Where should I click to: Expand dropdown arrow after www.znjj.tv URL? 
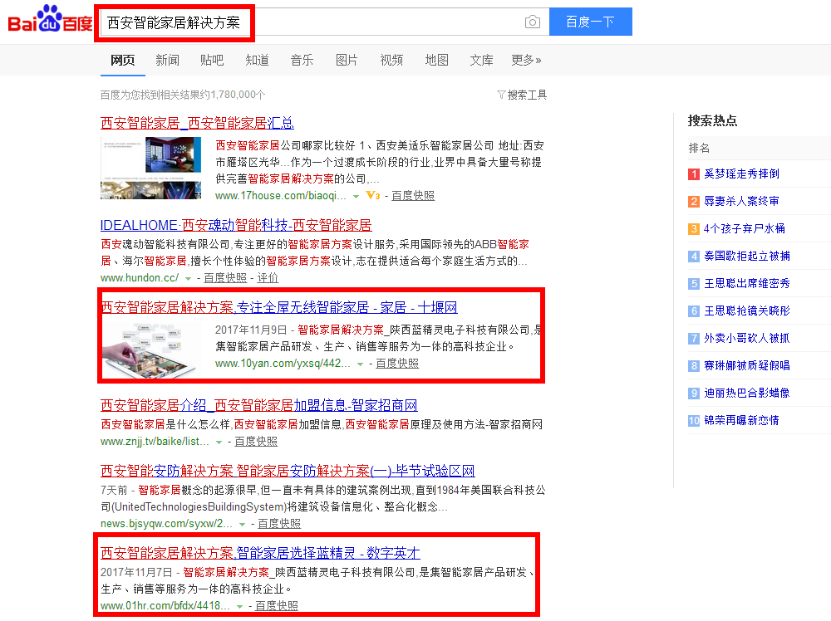tap(219, 442)
